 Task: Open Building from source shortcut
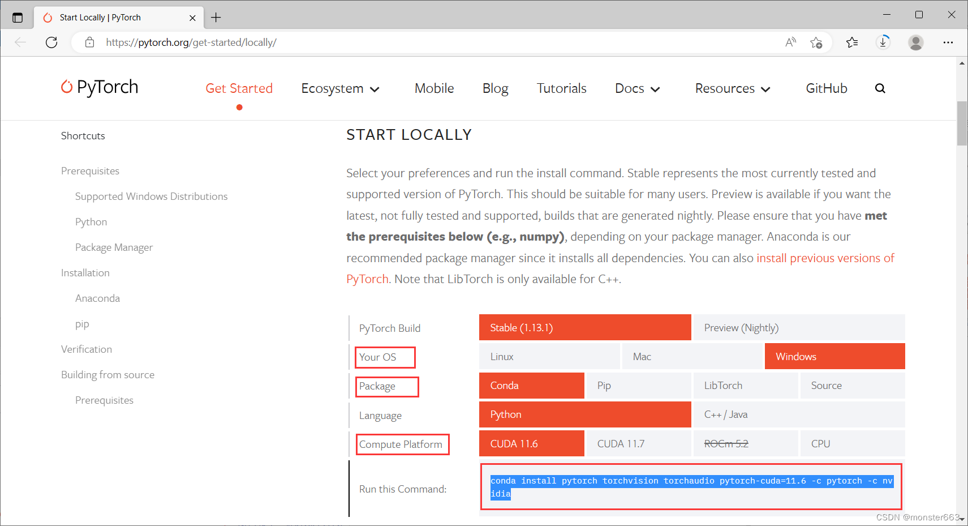(x=107, y=375)
